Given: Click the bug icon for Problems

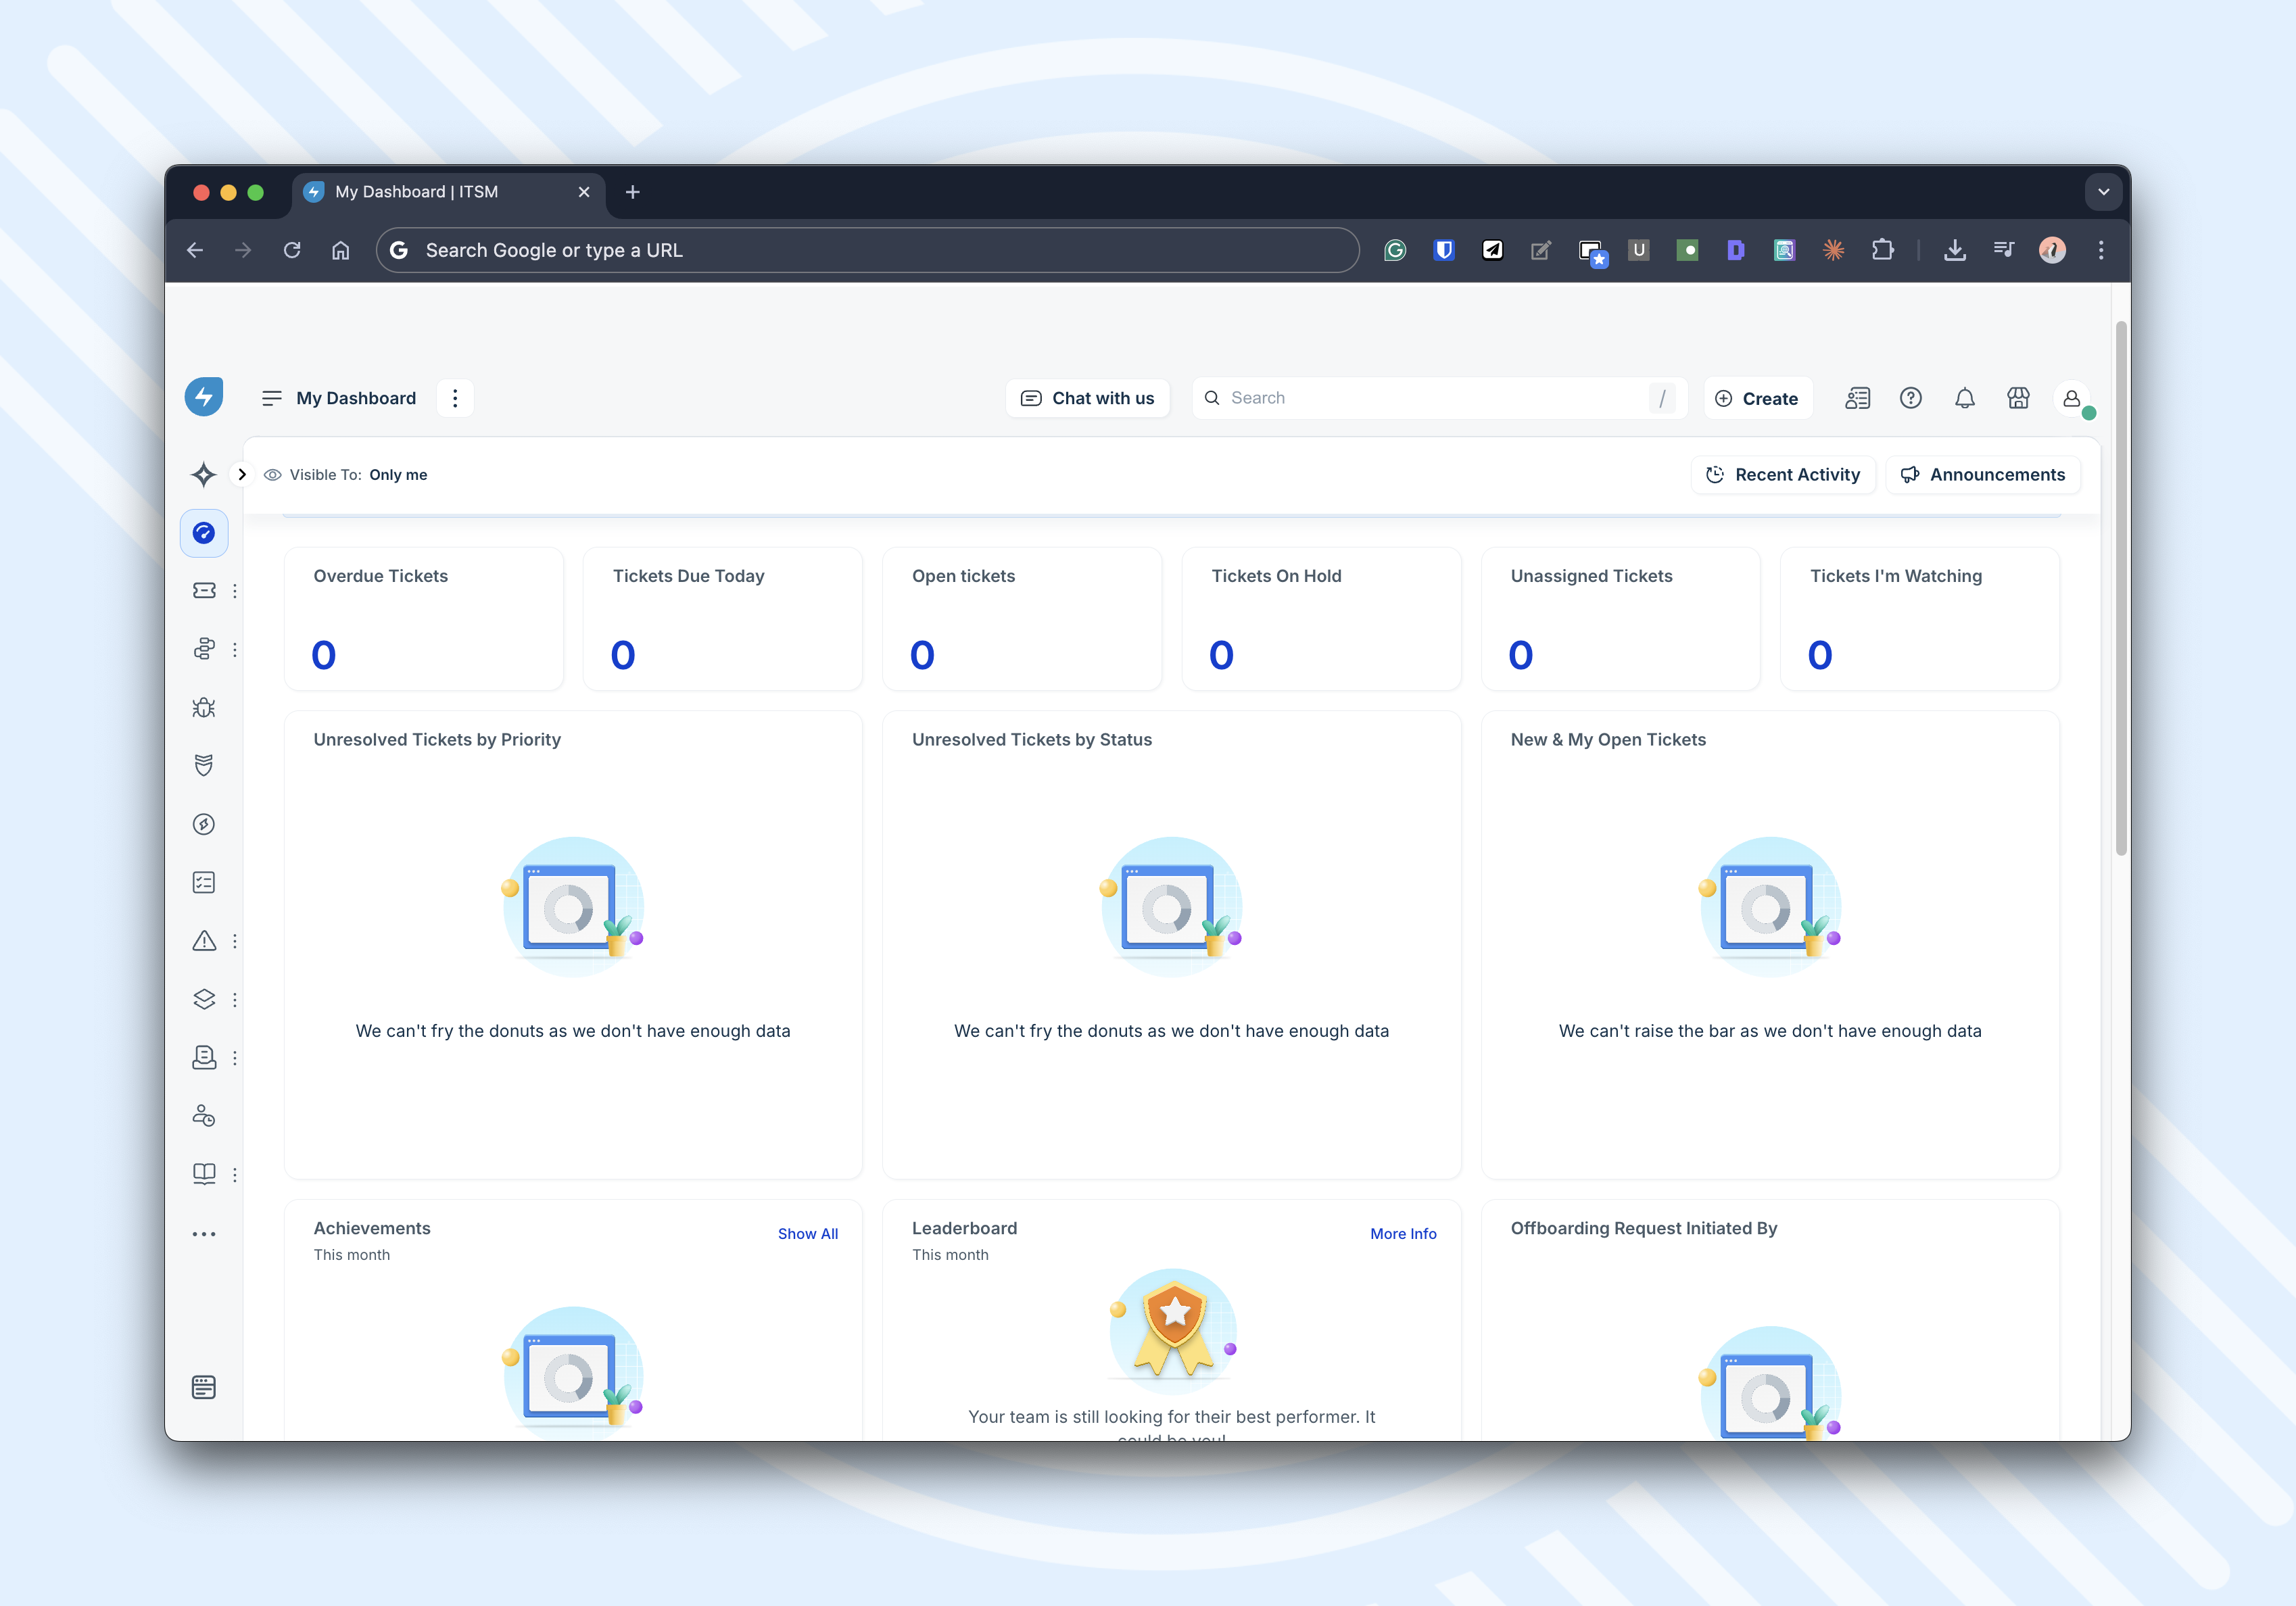Looking at the screenshot, I should point(204,707).
